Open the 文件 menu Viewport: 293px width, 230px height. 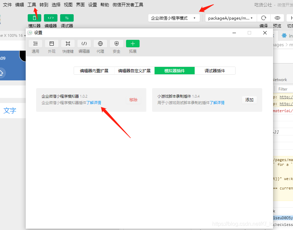pyautogui.click(x=7, y=5)
